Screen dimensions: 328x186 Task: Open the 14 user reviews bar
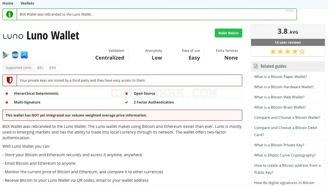[288, 42]
